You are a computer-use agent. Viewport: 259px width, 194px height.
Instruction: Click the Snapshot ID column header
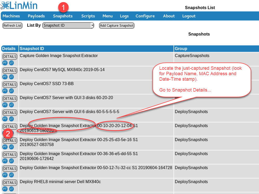coord(32,48)
